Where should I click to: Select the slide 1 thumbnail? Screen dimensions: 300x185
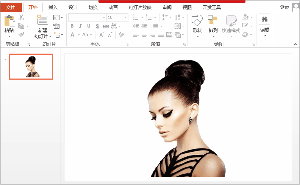coord(31,66)
